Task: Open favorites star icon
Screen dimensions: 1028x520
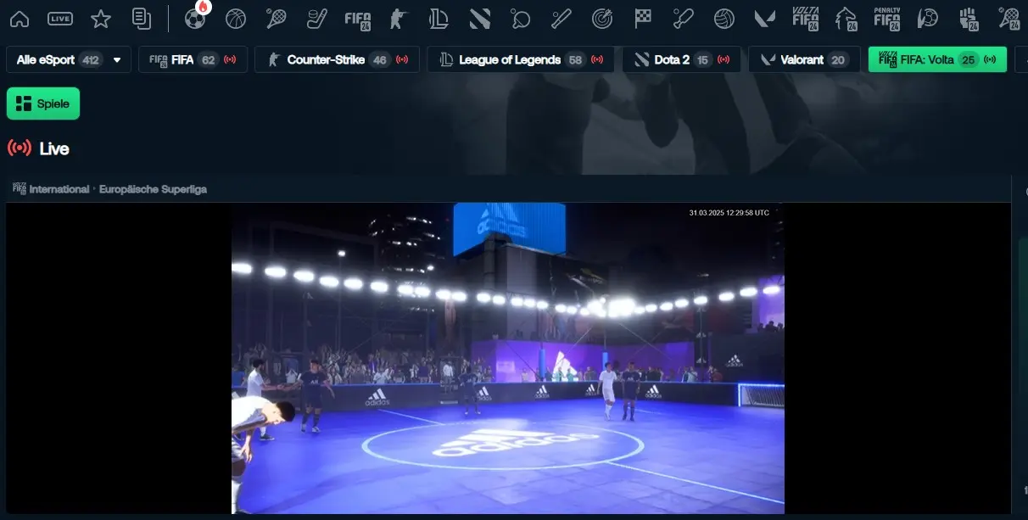Action: coord(101,18)
